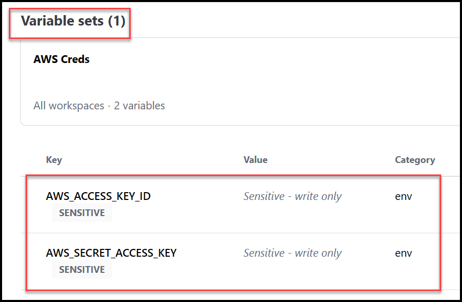Click the word Sensitive in the AWS_ACCESS_KEY_ID value
The image size is (462, 302).
(264, 196)
